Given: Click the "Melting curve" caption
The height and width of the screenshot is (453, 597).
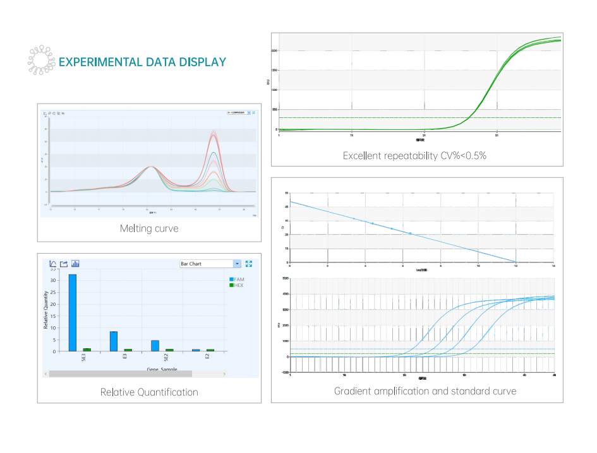Looking at the screenshot, I should click(149, 228).
